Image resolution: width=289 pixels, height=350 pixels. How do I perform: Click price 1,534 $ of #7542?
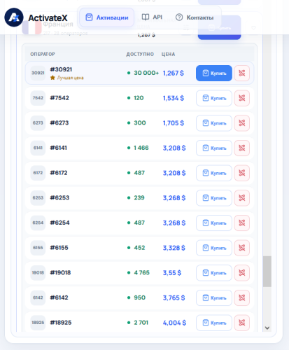(174, 98)
